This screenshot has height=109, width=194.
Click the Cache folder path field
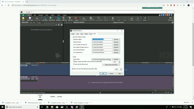(x=102, y=59)
